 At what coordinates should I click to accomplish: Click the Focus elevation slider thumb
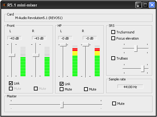pos(136,49)
